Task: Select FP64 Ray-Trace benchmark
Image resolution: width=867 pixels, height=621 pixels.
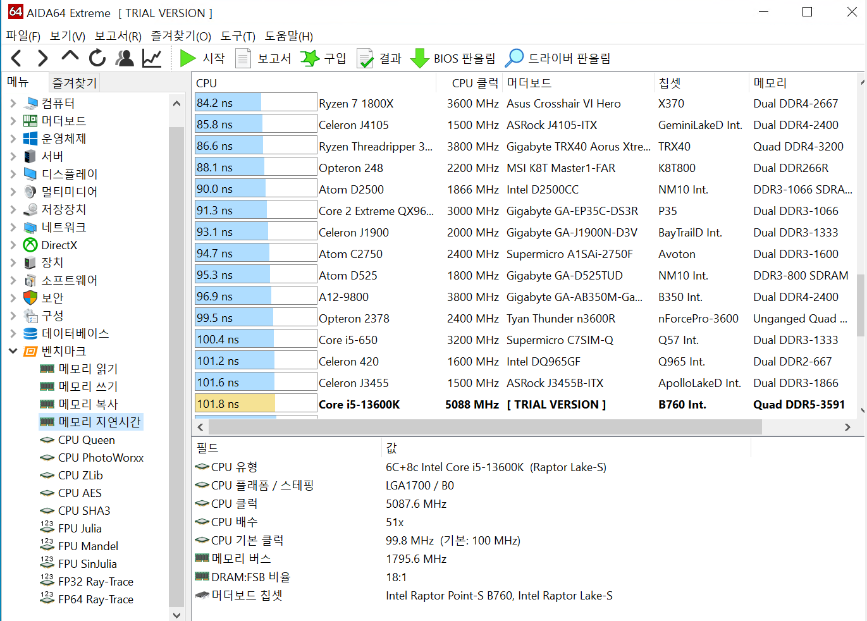Action: (95, 599)
